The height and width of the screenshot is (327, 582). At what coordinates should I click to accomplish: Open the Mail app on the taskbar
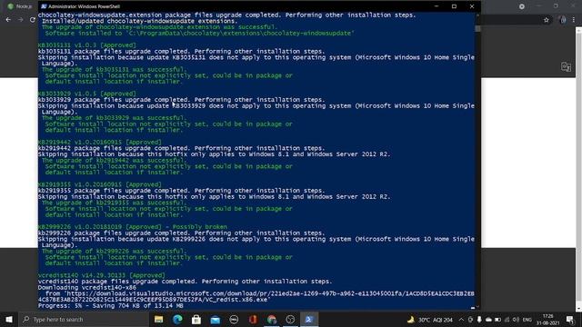216,319
